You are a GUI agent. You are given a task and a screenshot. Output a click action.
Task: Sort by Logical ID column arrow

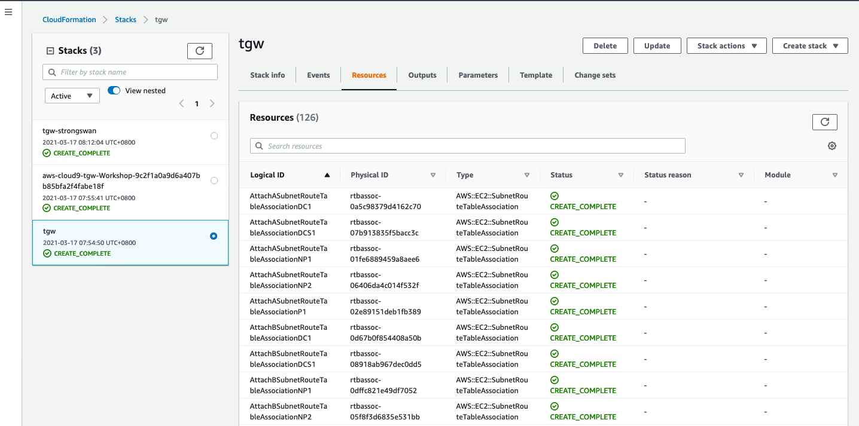[x=327, y=175]
